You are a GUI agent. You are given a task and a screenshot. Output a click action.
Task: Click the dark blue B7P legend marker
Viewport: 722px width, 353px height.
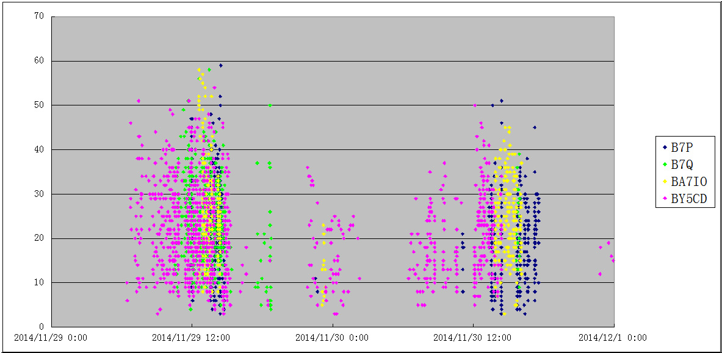click(665, 148)
